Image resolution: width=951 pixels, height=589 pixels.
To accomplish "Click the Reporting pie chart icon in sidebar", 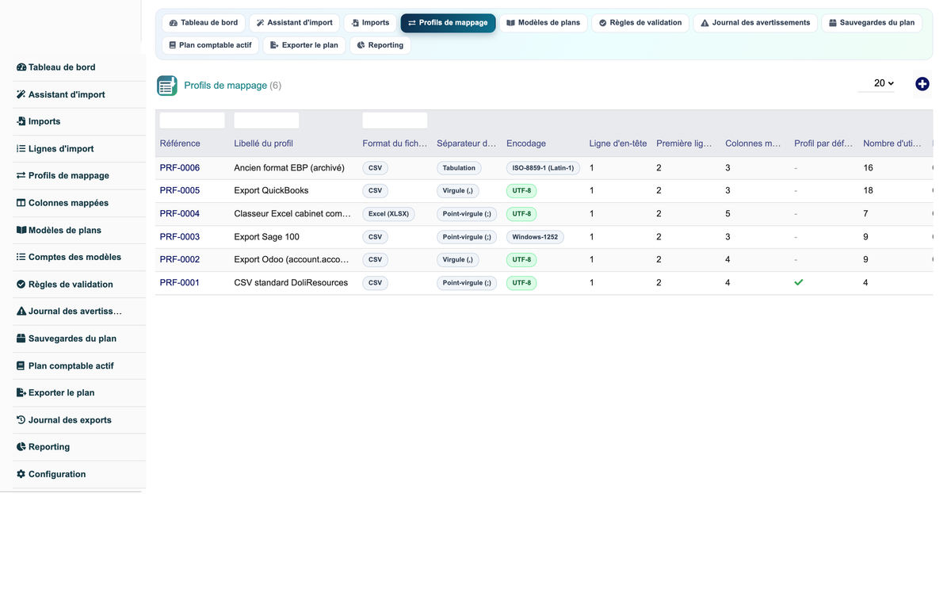I will [21, 446].
